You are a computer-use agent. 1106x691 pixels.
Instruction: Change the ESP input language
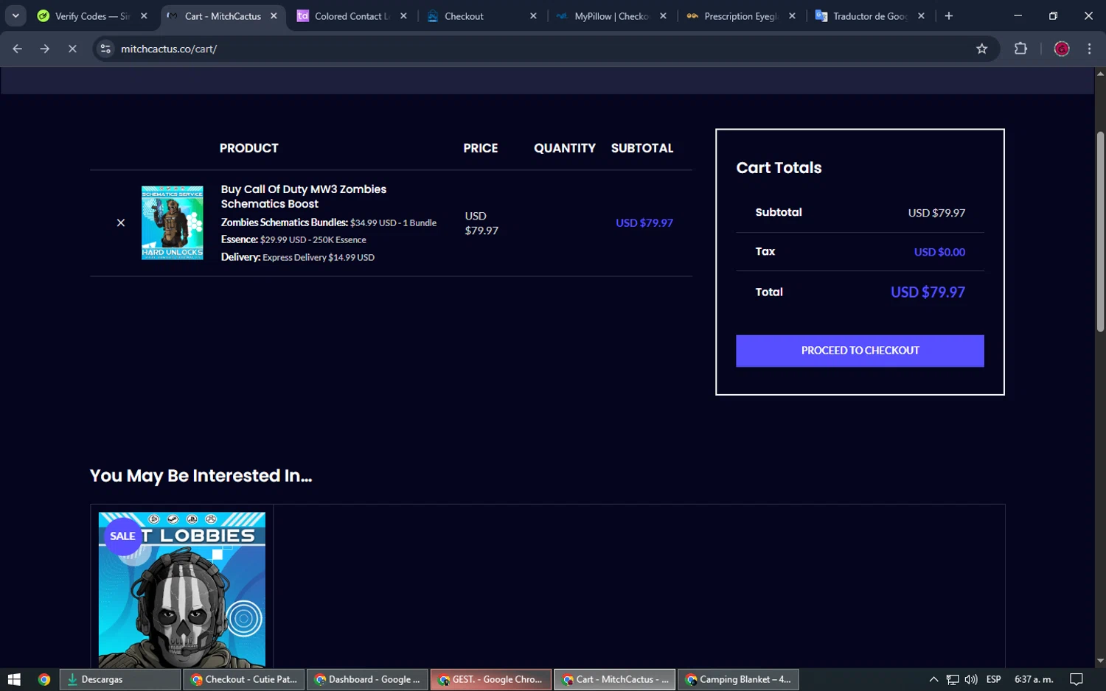pyautogui.click(x=994, y=679)
